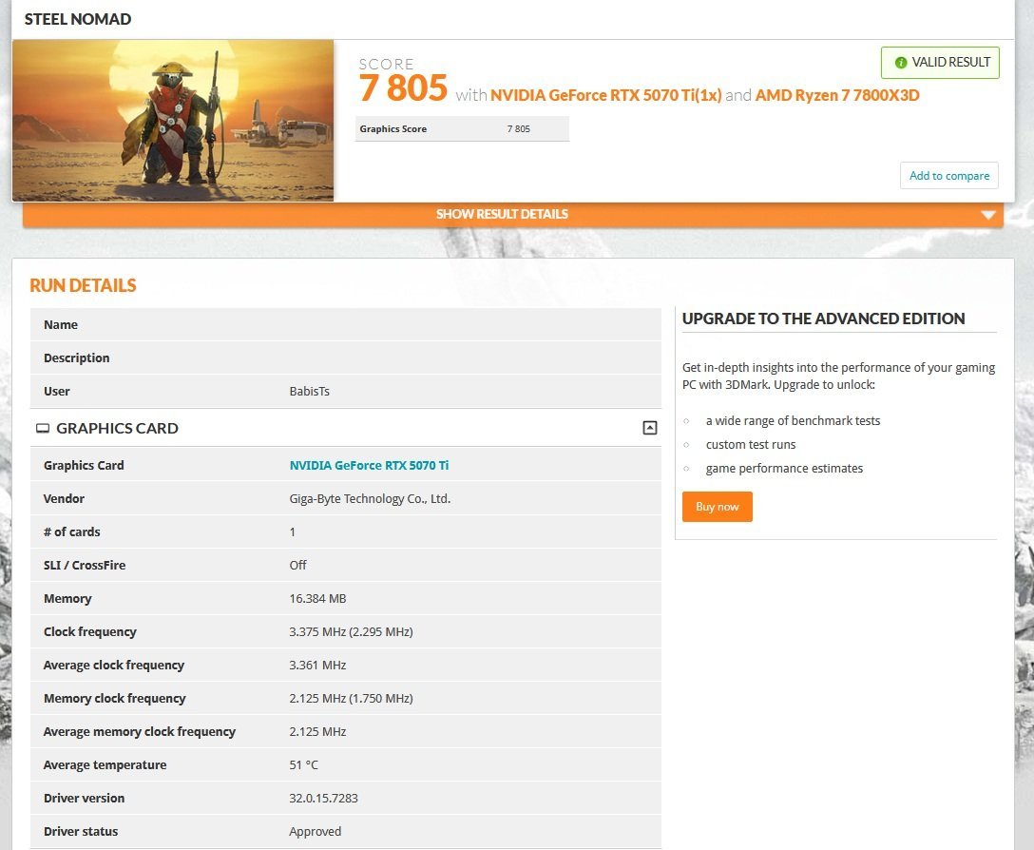This screenshot has height=850, width=1034.
Task: Click the Graphics Score label
Action: pos(393,128)
